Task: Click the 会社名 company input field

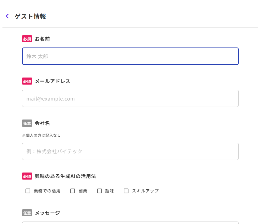Action: pyautogui.click(x=130, y=151)
